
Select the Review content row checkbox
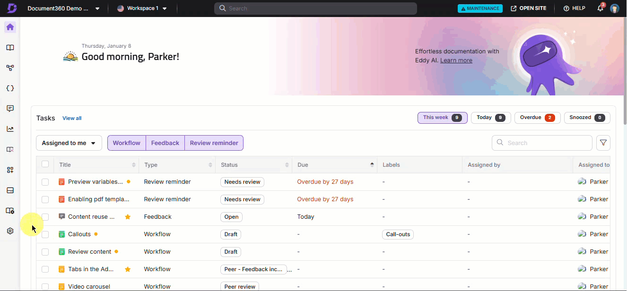(45, 252)
